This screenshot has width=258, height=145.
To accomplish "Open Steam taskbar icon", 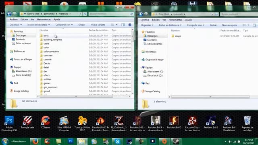I will [x=176, y=141].
